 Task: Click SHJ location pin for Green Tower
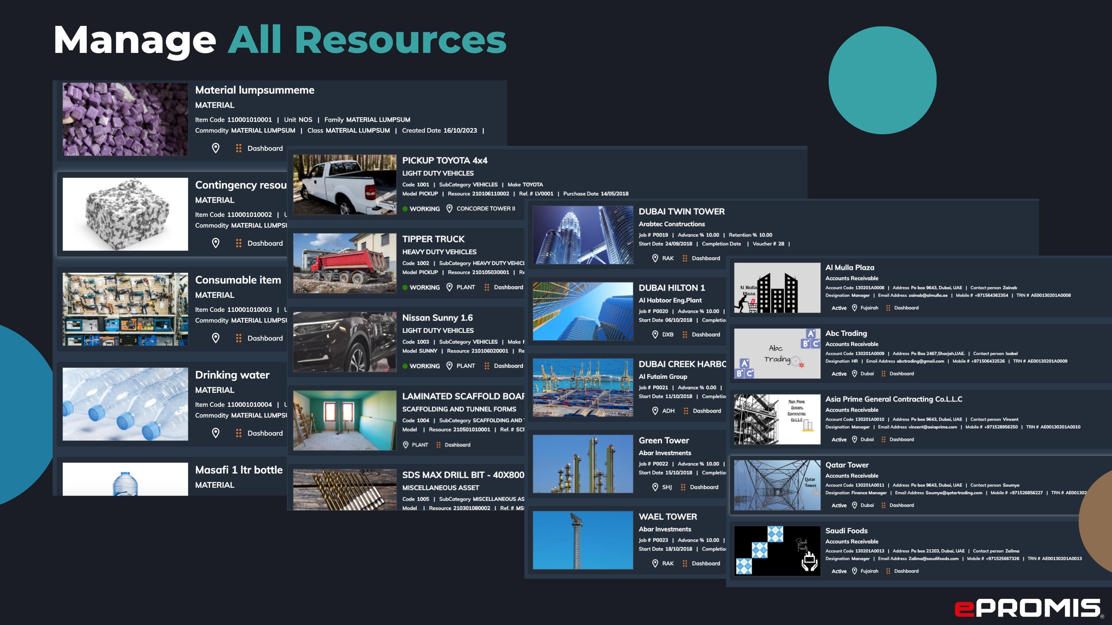pyautogui.click(x=655, y=487)
